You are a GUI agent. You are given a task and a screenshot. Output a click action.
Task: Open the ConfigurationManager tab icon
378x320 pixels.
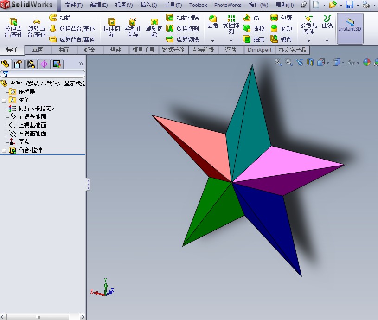(x=31, y=64)
